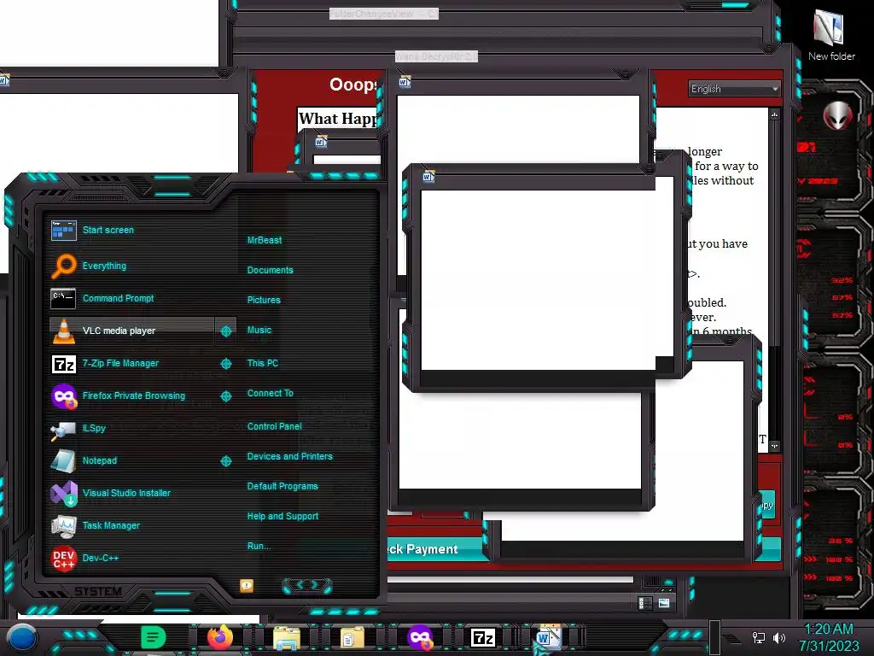Open This PC from the start menu
Screen dimensions: 874x656
(x=263, y=363)
